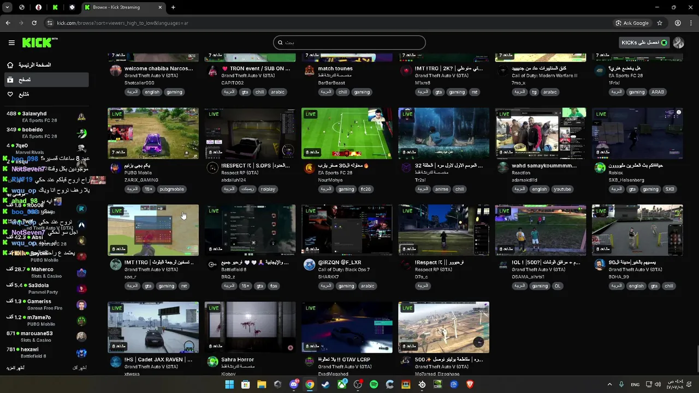Open marouane53 channel in sidebar
Screen dimensions: 699x393
[x=46, y=336]
